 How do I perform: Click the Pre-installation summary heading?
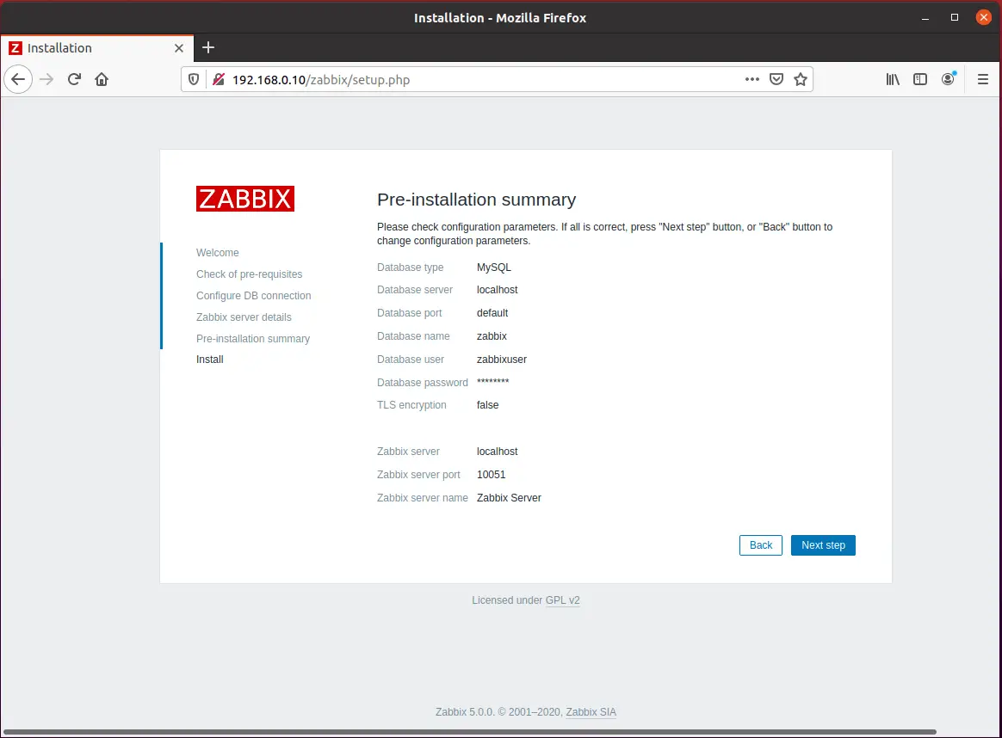477,200
